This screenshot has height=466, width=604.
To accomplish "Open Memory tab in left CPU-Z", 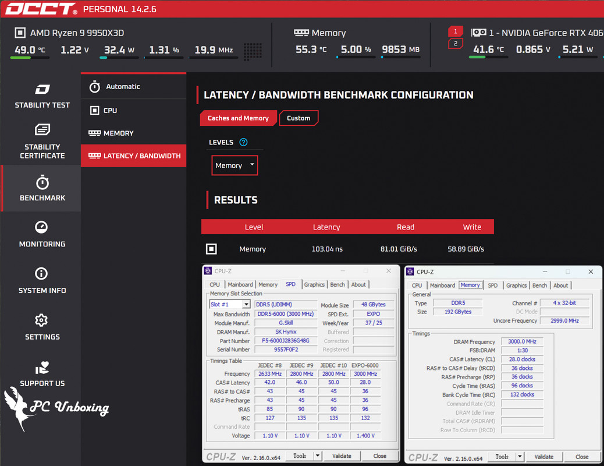I will (268, 284).
